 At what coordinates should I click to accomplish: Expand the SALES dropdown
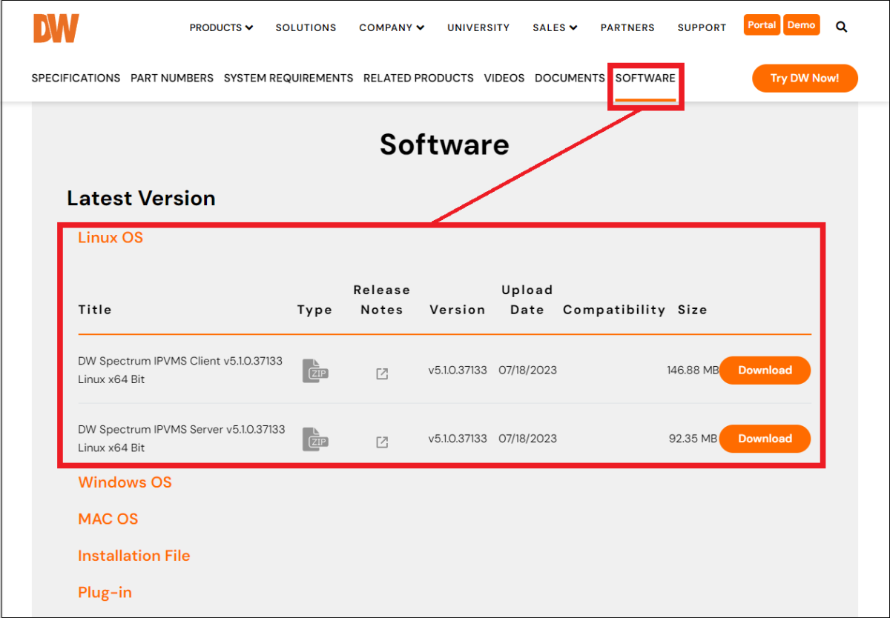click(554, 27)
